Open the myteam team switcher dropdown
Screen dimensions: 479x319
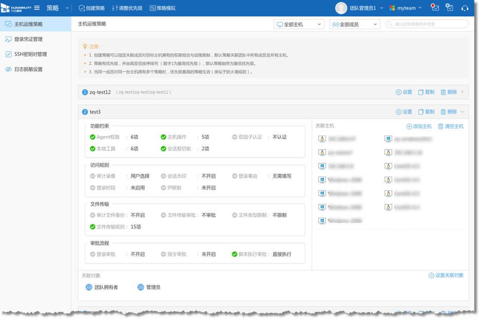406,8
